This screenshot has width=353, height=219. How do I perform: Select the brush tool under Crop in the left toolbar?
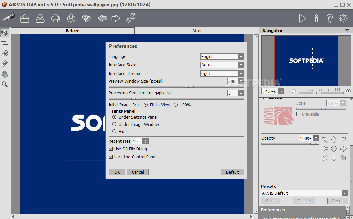5,53
